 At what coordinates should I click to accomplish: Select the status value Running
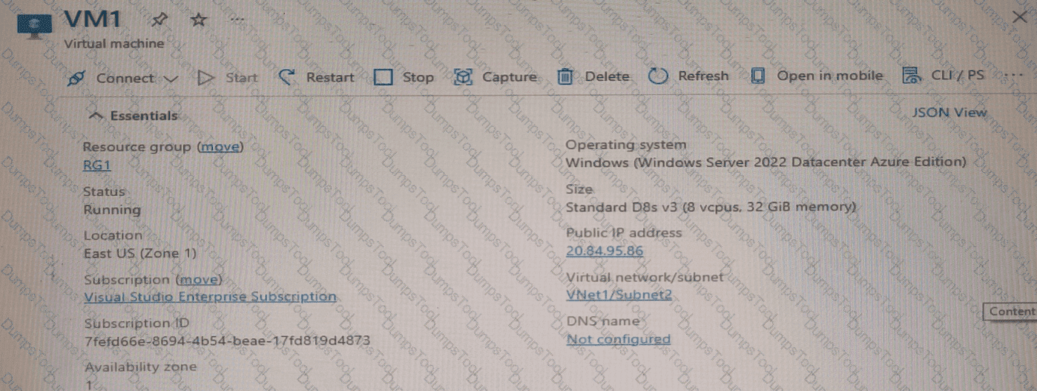[112, 210]
